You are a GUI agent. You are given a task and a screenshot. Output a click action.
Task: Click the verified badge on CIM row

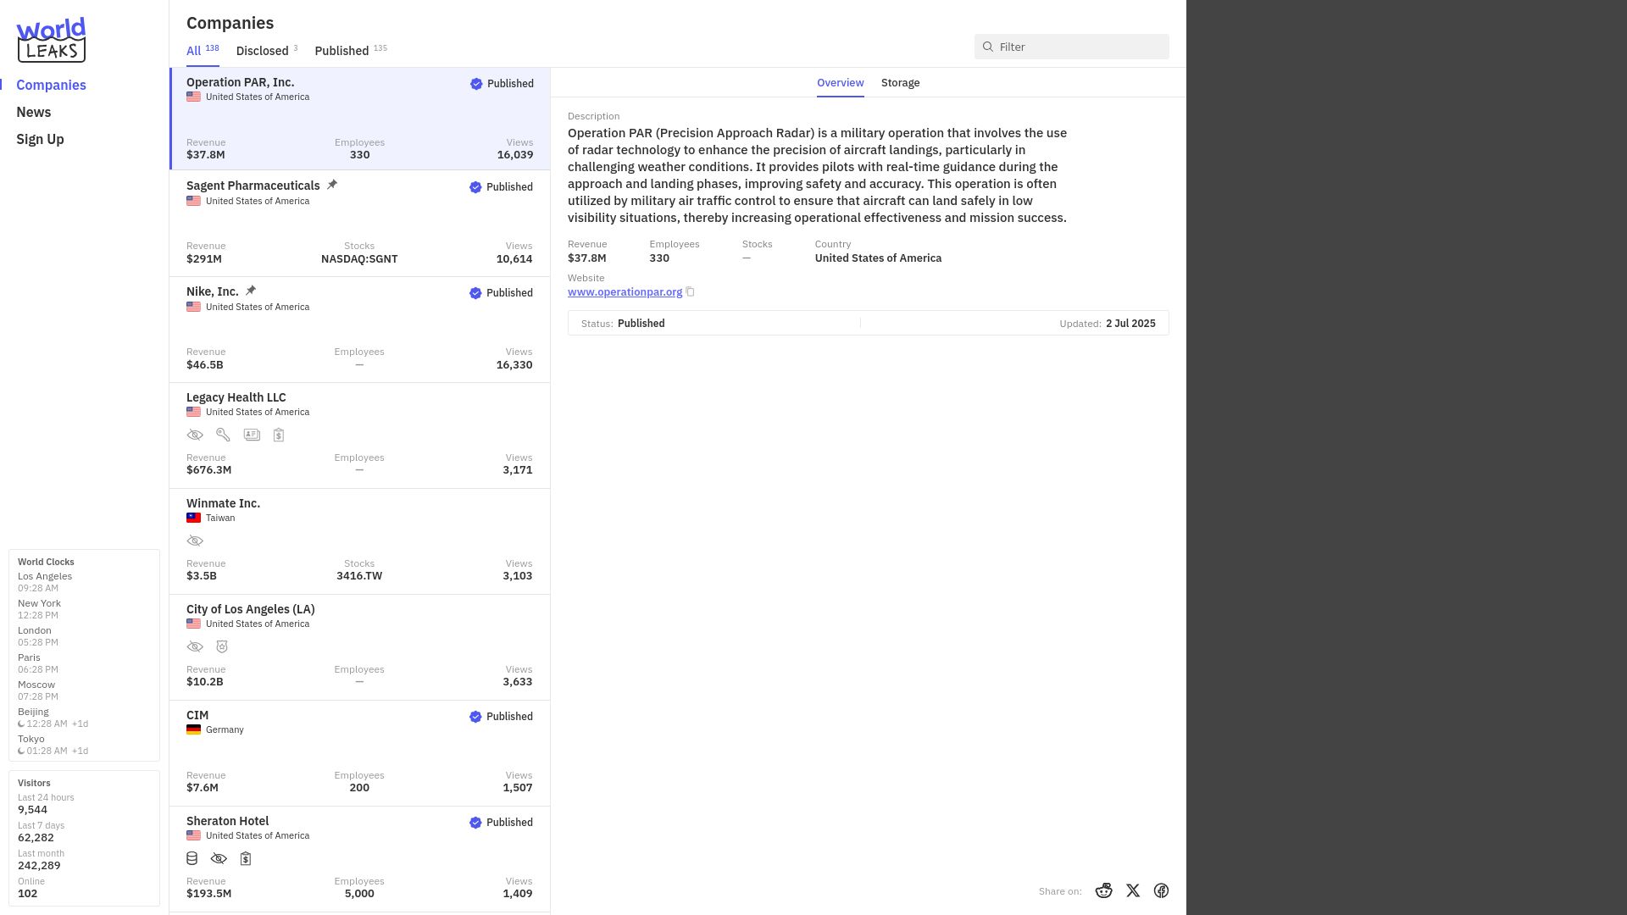click(x=475, y=717)
